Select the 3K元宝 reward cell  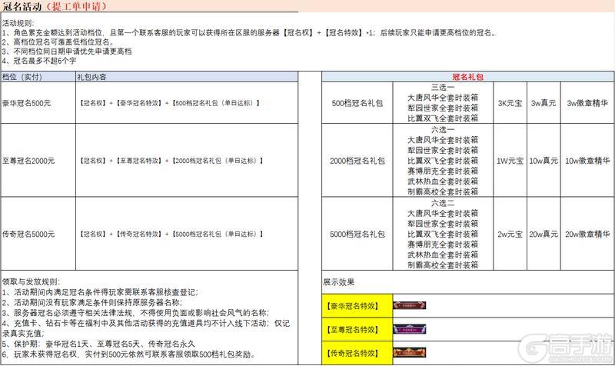(510, 102)
